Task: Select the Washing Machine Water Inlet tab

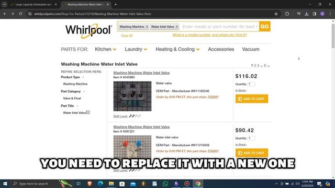Action: click(85, 4)
